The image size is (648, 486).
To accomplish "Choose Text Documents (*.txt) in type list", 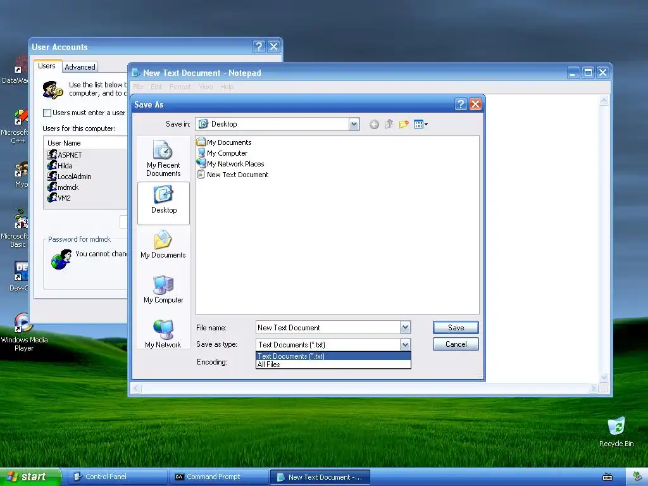I will 333,356.
